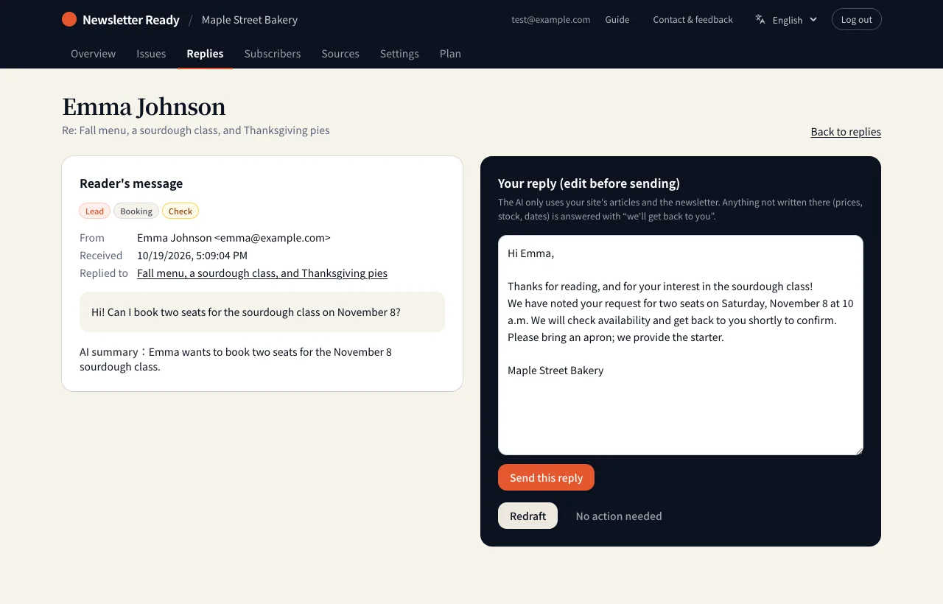Open the Overview tab
This screenshot has height=604, width=943.
pyautogui.click(x=93, y=53)
